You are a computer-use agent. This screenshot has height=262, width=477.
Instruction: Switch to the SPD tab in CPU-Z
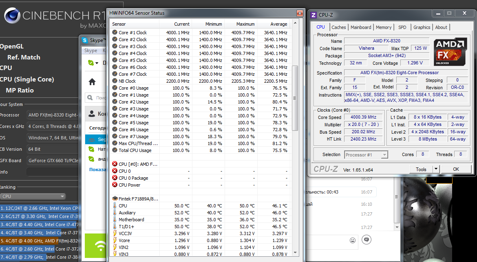click(402, 27)
